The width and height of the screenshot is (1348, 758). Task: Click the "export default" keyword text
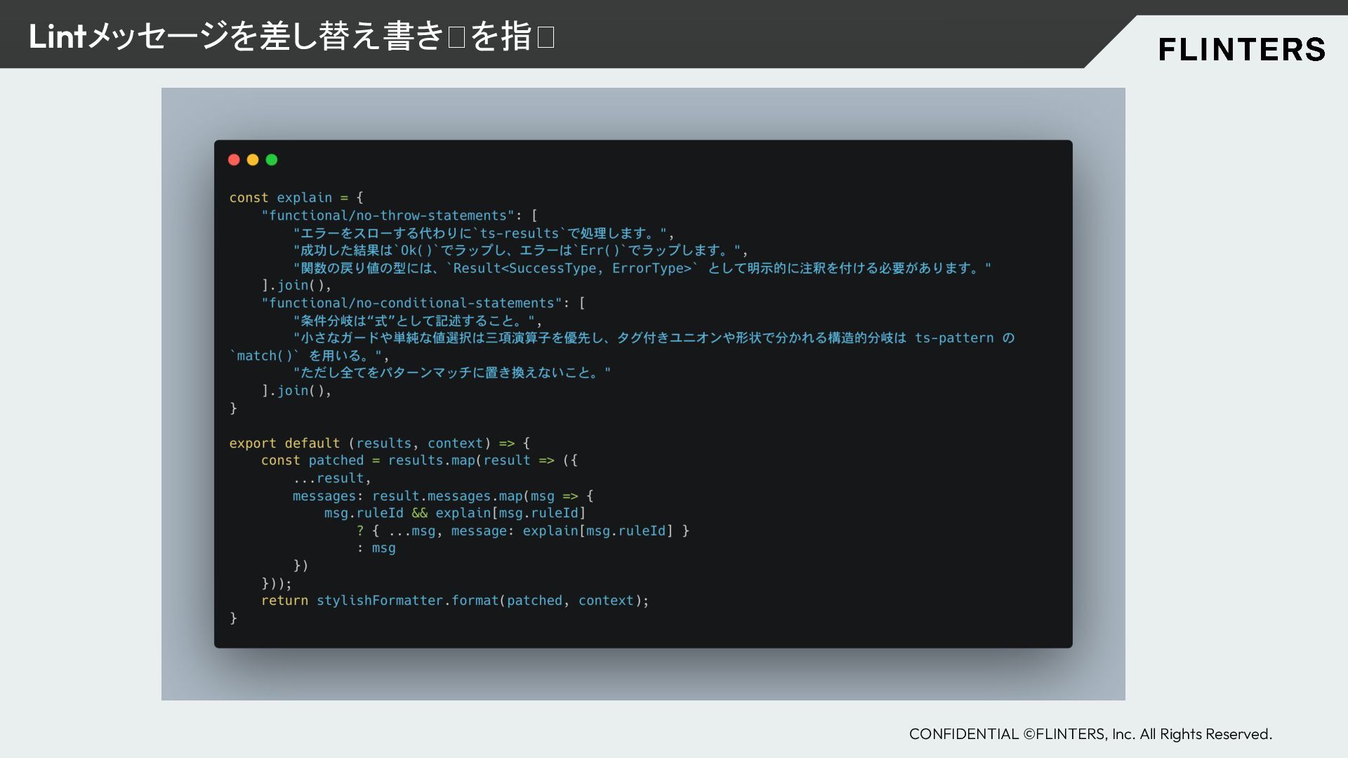284,444
